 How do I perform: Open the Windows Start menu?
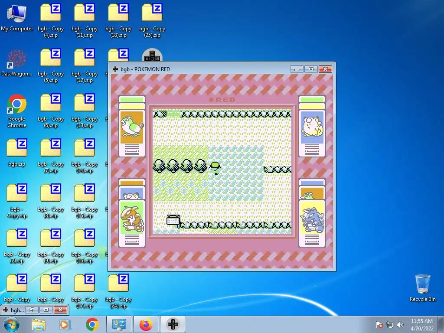click(x=11, y=324)
